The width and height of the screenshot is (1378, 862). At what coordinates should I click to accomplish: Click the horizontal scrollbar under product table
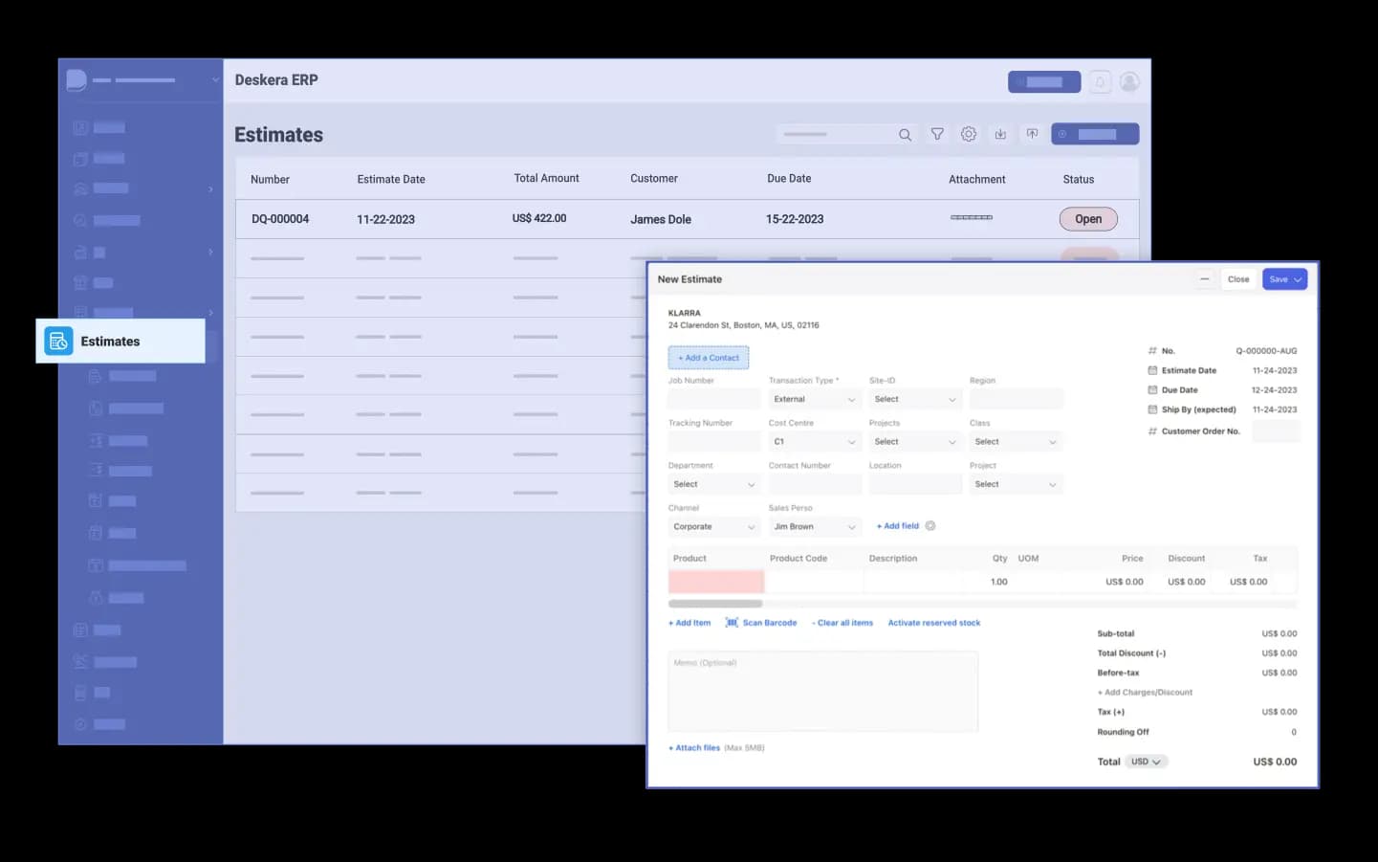[715, 604]
